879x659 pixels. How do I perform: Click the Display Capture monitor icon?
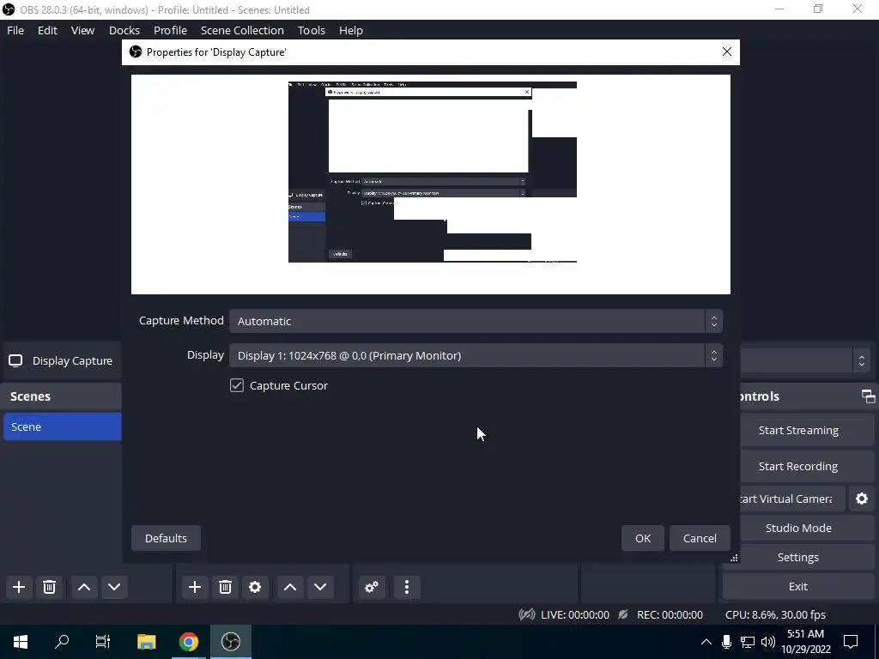coord(15,360)
